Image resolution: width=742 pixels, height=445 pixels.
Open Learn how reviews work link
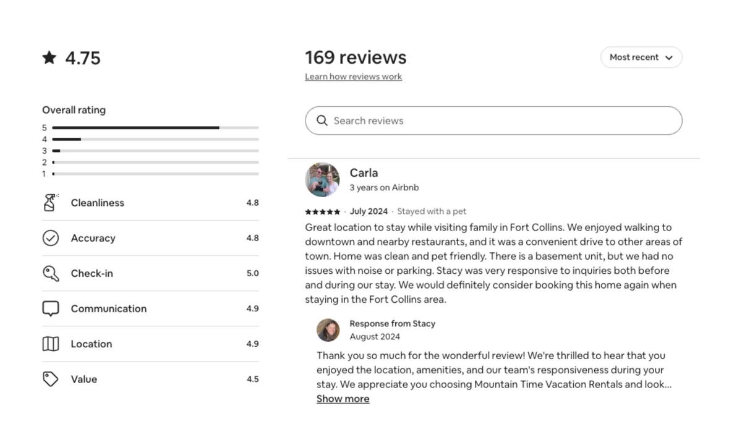[353, 77]
